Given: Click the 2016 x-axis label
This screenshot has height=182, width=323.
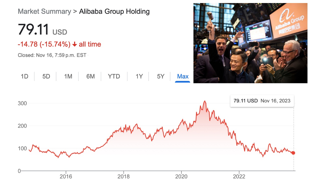Looking at the screenshot, I should coord(66,177).
